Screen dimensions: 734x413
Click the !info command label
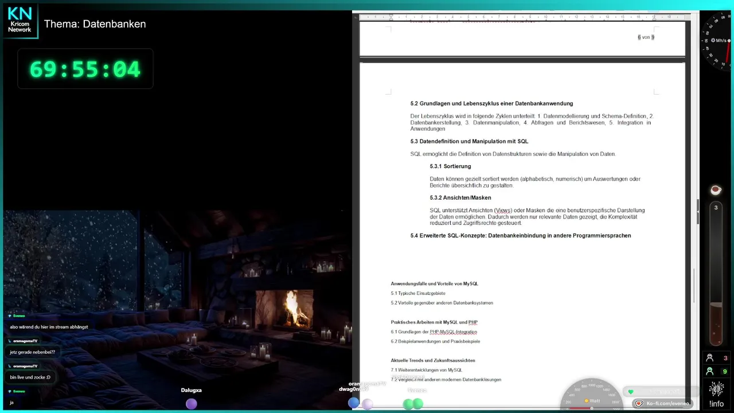tap(716, 404)
